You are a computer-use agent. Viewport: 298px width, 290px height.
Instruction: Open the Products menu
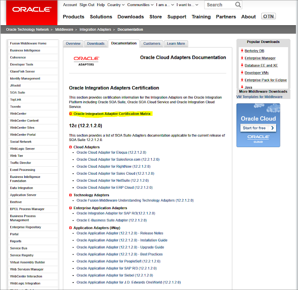point(74,17)
